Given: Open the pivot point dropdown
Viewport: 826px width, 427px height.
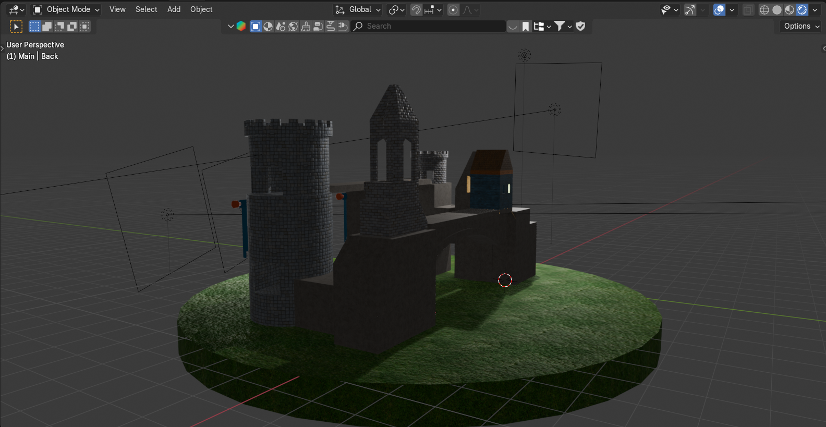Looking at the screenshot, I should point(397,9).
